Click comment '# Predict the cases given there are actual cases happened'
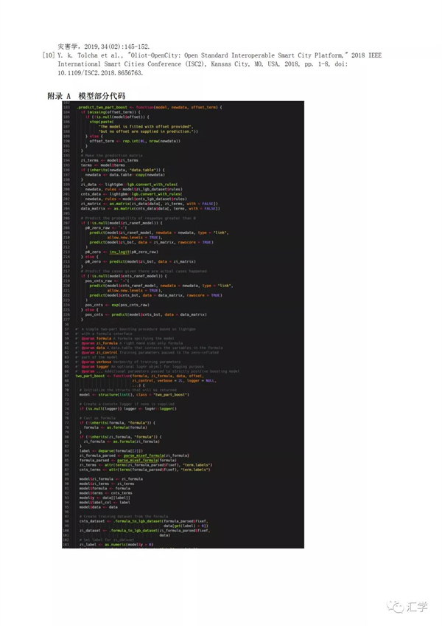Image resolution: width=442 pixels, height=626 pixels. coord(144,271)
